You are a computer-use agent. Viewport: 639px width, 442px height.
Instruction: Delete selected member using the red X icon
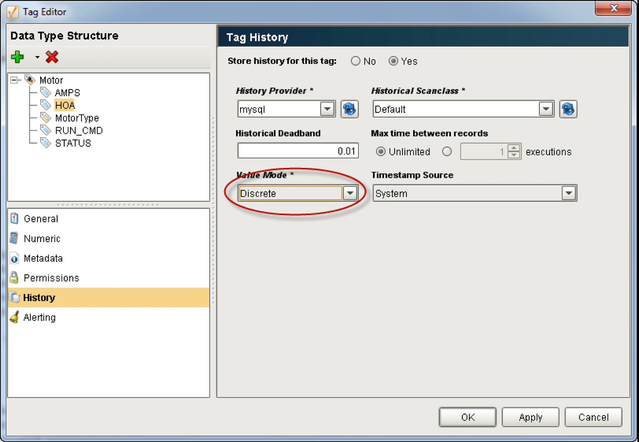click(x=52, y=57)
